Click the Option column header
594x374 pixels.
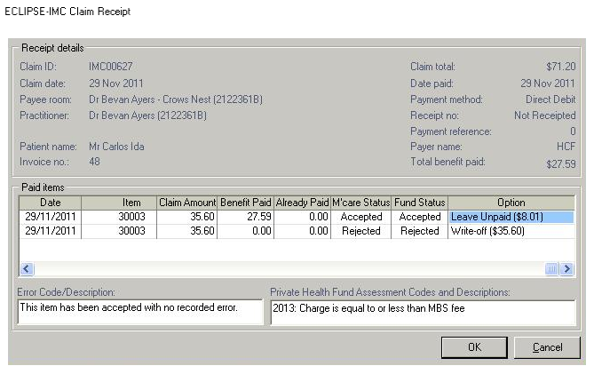[x=511, y=203]
